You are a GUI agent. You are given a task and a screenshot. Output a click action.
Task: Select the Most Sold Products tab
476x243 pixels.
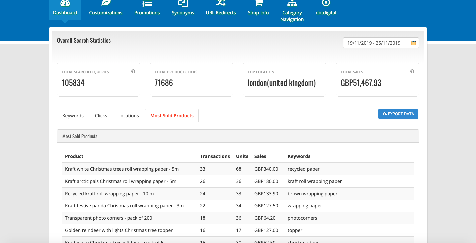tap(172, 116)
